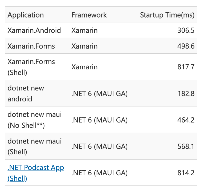Select the 498.6 startup time value
The image size is (204, 190).
coord(186,46)
